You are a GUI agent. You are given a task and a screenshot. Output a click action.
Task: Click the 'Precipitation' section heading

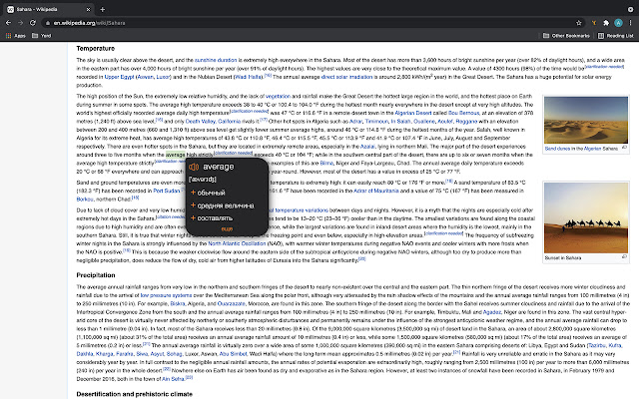[x=96, y=275]
